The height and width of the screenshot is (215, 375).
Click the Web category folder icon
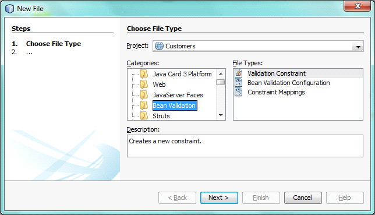[x=144, y=84]
